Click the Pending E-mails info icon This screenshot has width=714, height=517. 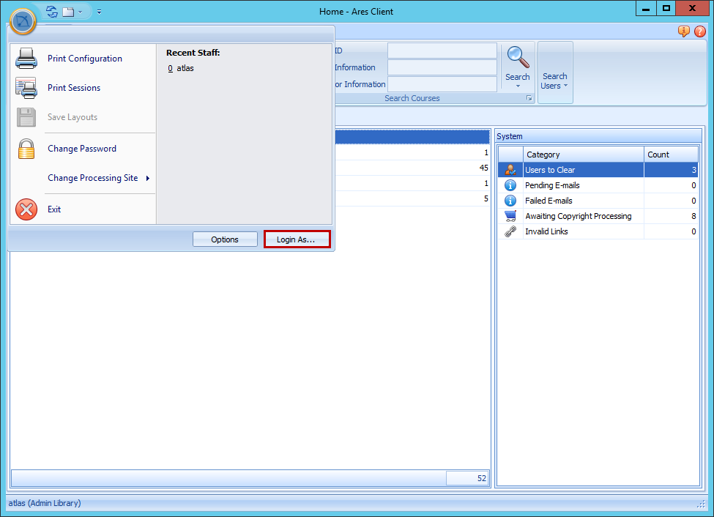(x=510, y=185)
